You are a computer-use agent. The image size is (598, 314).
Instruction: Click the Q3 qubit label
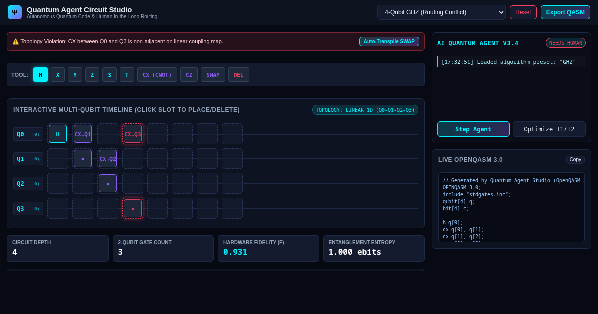[28, 208]
